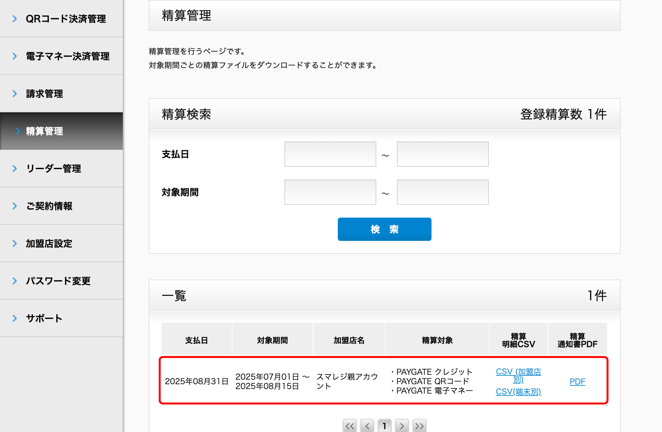Click the last page double-arrow pagination icon
The width and height of the screenshot is (662, 432).
pos(419,426)
